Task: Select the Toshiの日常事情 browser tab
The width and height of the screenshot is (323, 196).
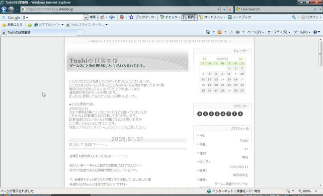Action: pos(39,32)
